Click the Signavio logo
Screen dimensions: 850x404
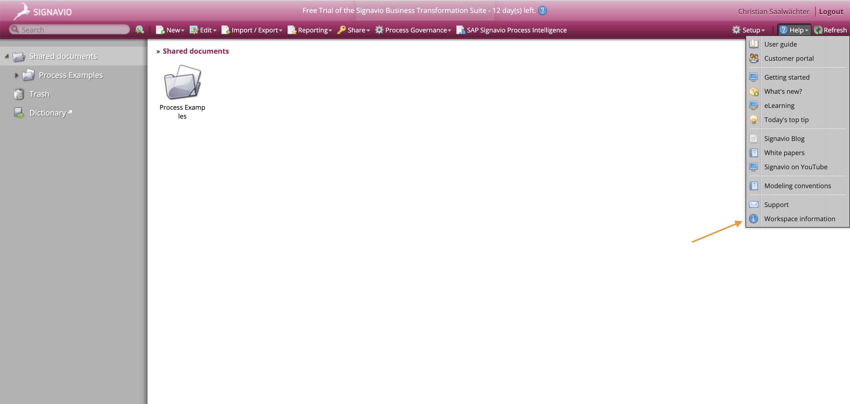[x=43, y=12]
